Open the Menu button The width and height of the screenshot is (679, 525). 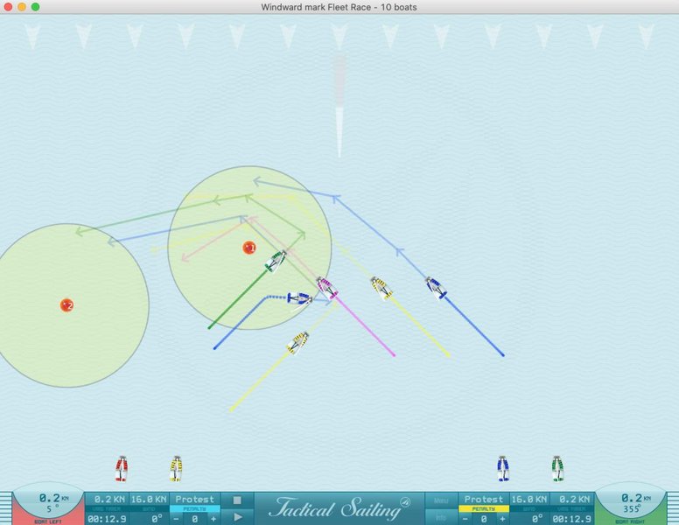[440, 500]
